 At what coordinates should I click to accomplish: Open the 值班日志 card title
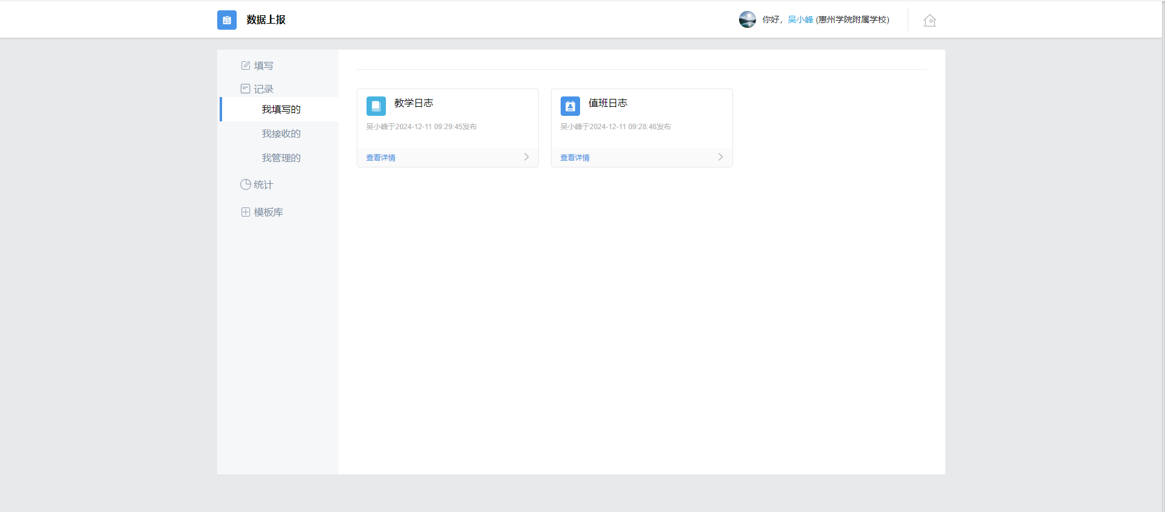pos(608,103)
